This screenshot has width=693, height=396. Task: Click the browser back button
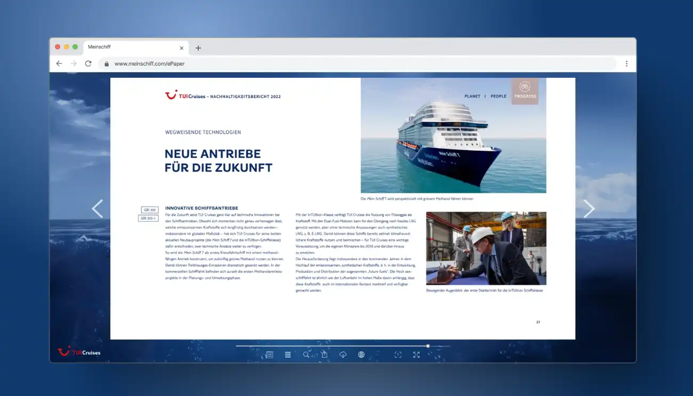59,63
